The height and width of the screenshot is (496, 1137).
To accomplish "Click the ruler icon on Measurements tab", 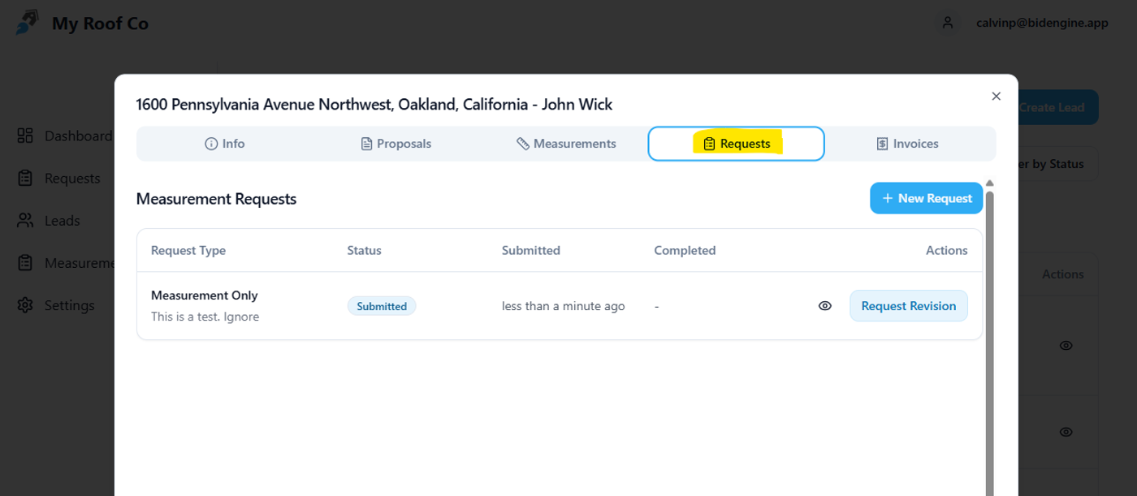I will pos(523,144).
